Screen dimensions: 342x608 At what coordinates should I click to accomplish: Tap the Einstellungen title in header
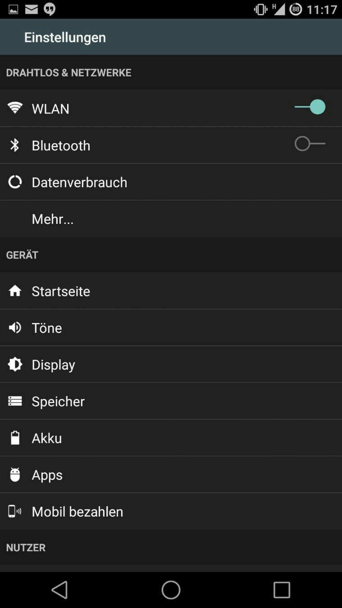[x=65, y=37]
